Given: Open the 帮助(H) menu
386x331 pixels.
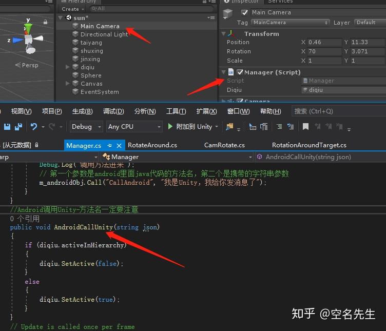Looking at the screenshot, I should point(271,111).
